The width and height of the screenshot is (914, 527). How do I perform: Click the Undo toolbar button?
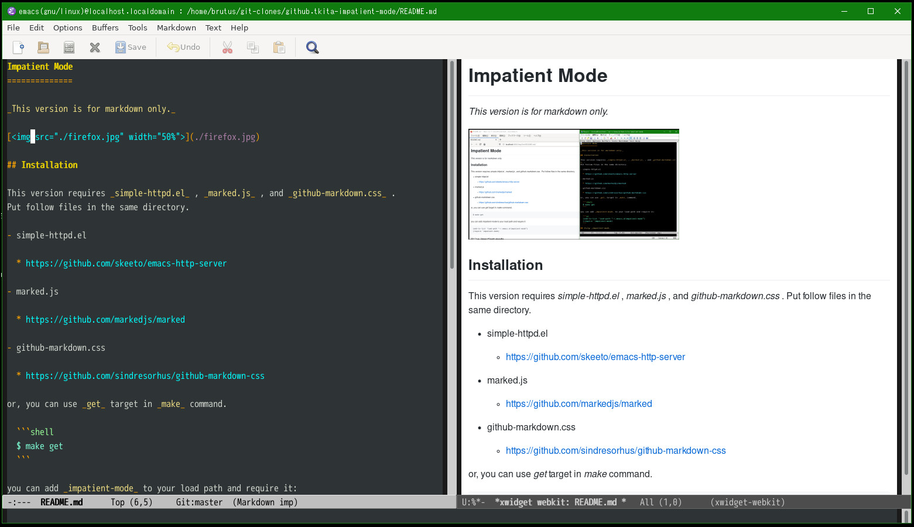click(183, 47)
